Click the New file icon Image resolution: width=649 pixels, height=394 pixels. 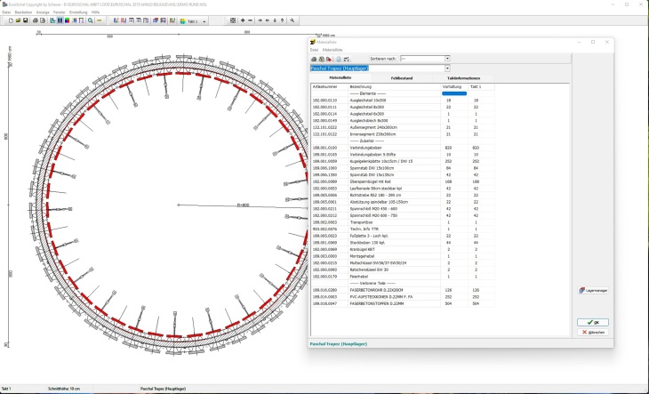[x=10, y=20]
